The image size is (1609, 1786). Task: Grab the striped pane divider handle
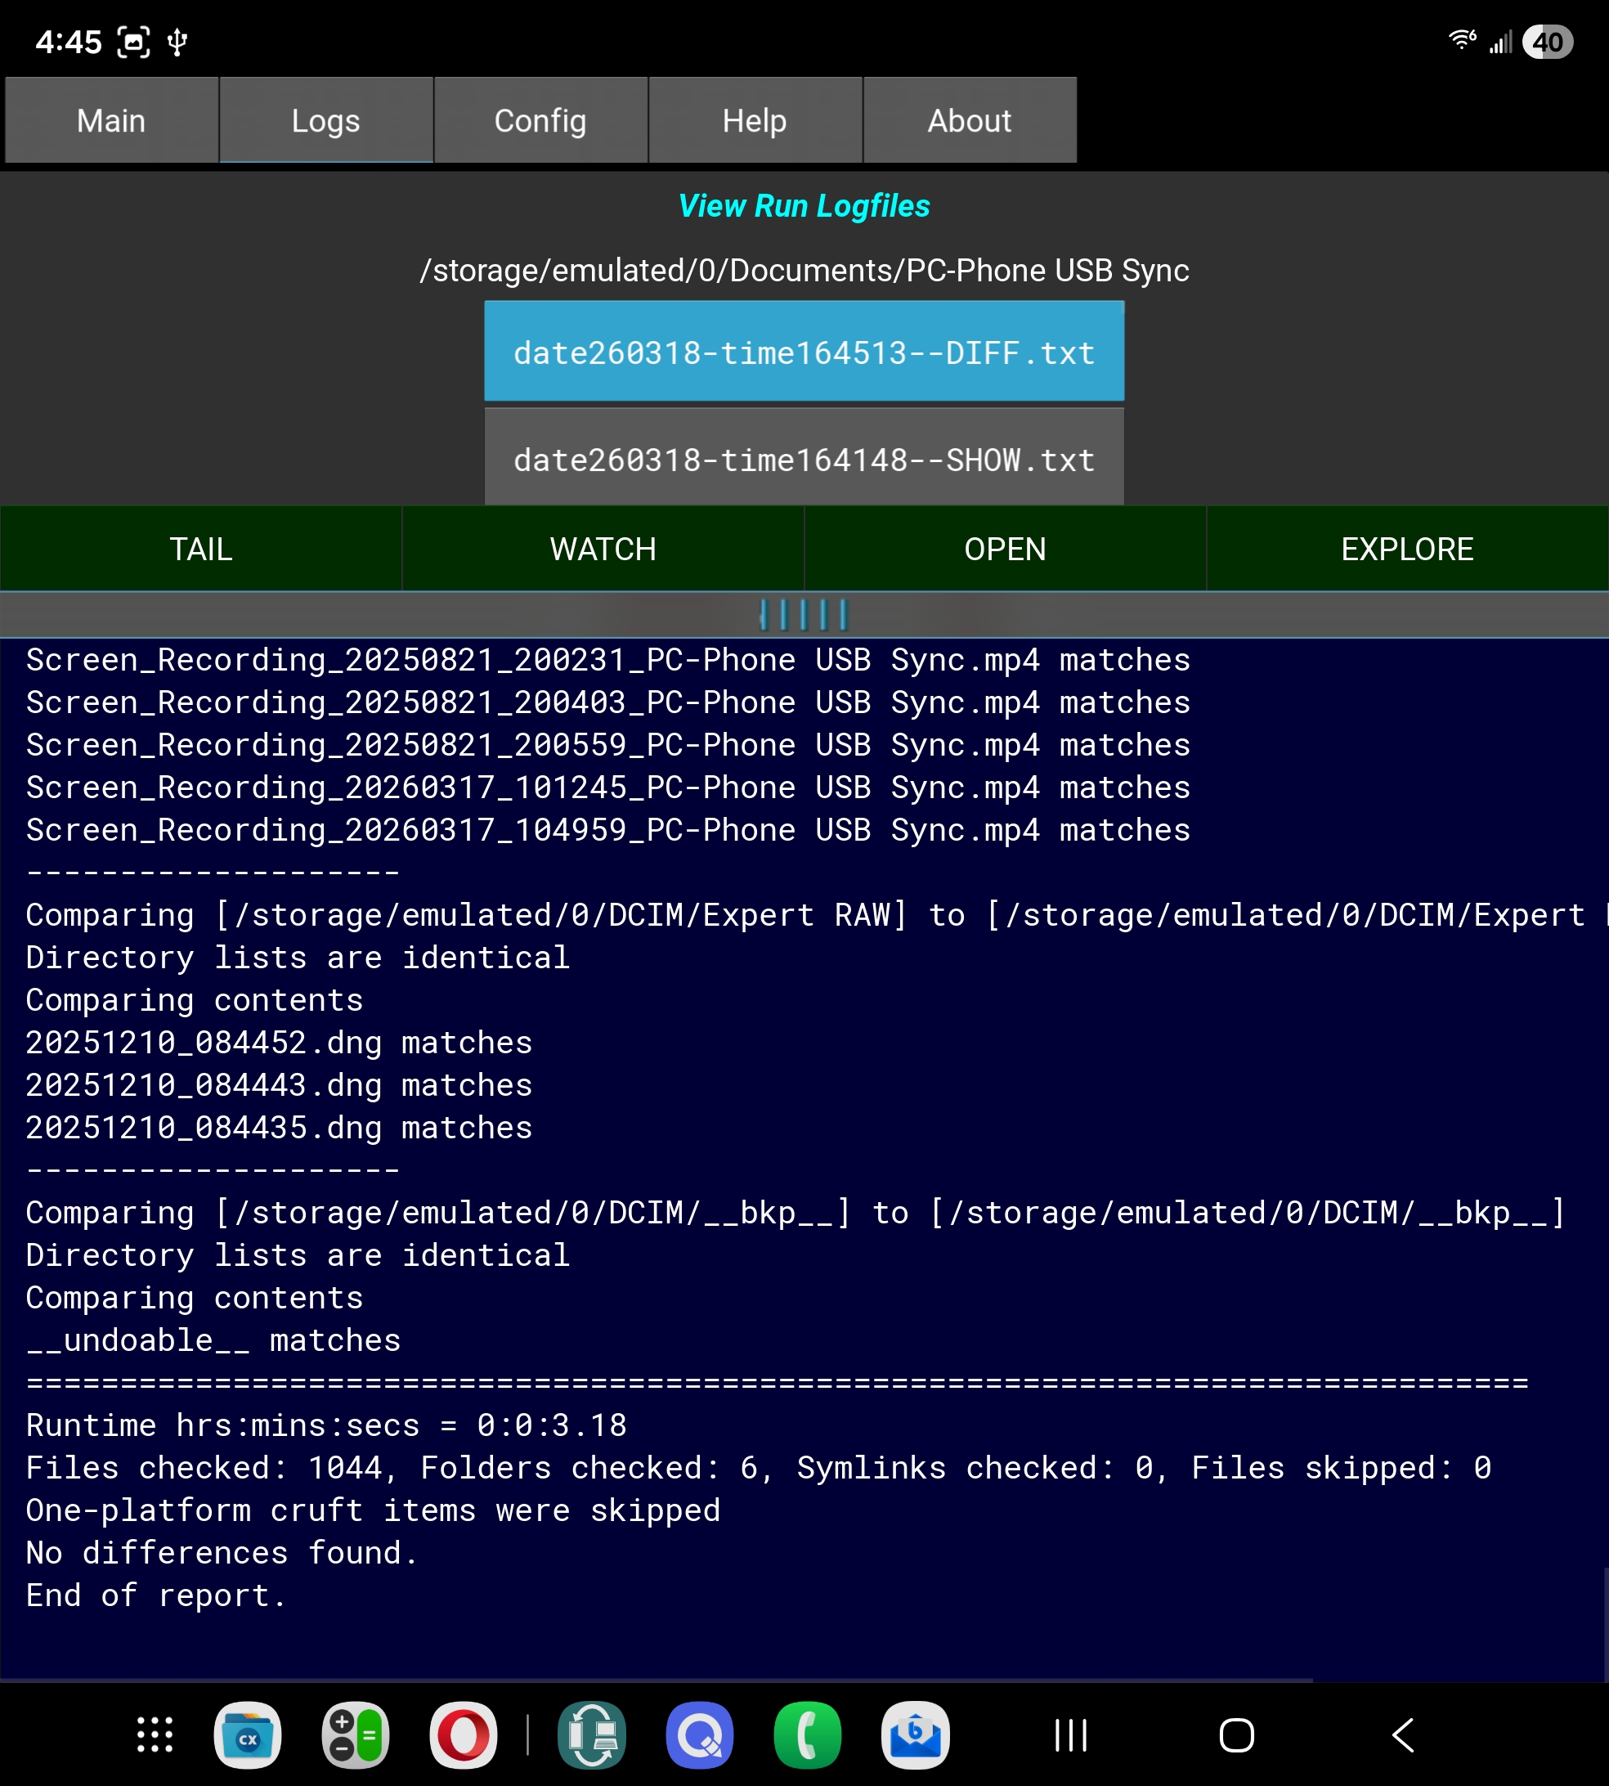click(x=804, y=613)
